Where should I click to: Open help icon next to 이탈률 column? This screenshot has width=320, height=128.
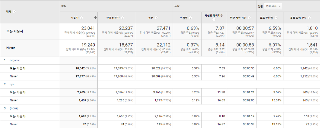190,18
